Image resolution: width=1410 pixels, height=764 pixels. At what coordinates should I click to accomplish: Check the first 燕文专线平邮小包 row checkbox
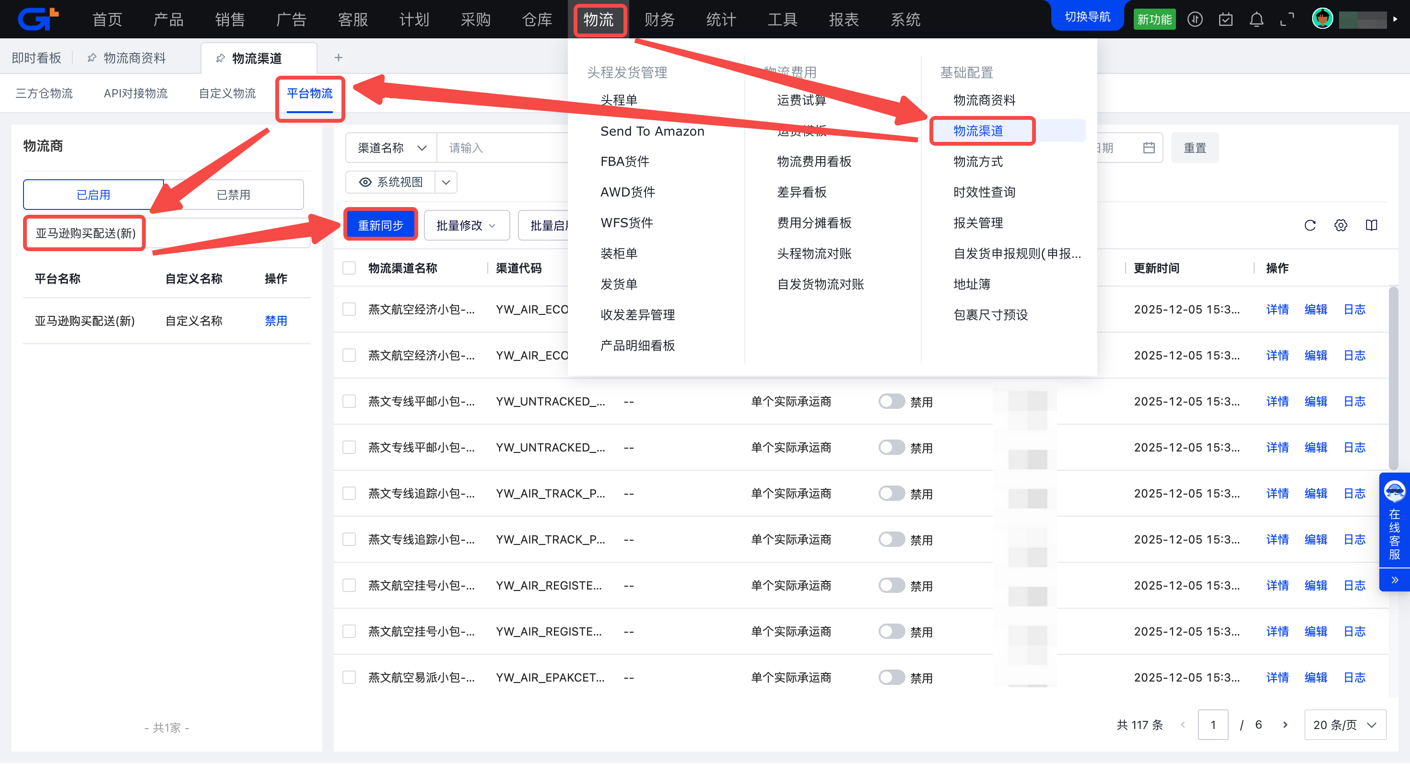(x=349, y=402)
